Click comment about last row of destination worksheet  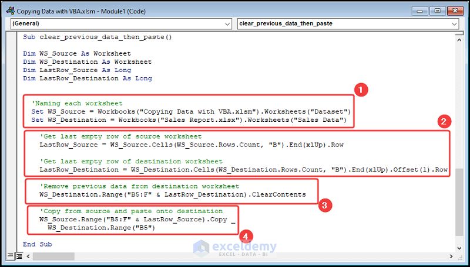[x=131, y=162]
